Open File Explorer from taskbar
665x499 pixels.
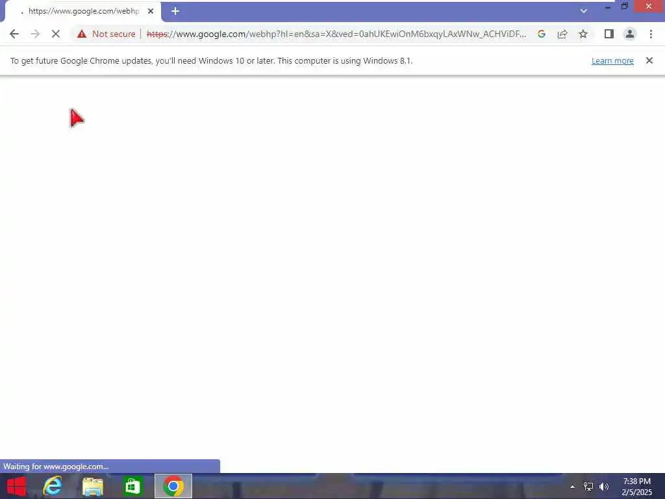[x=92, y=486]
